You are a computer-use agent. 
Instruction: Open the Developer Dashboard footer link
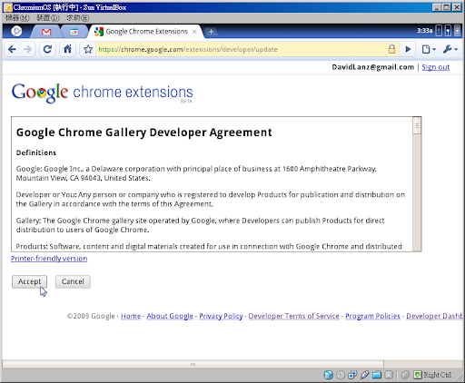pos(434,316)
